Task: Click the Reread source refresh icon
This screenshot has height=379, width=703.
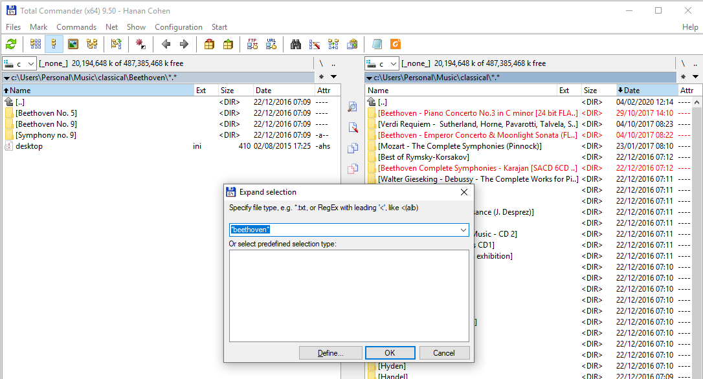Action: point(11,44)
